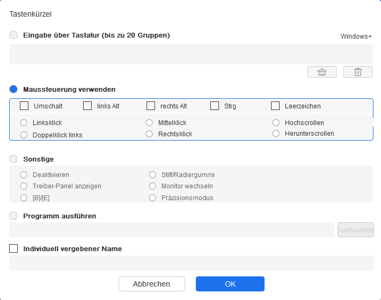The image size is (381, 300).
Task: Select Monitor wechseln option
Action: pos(152,186)
